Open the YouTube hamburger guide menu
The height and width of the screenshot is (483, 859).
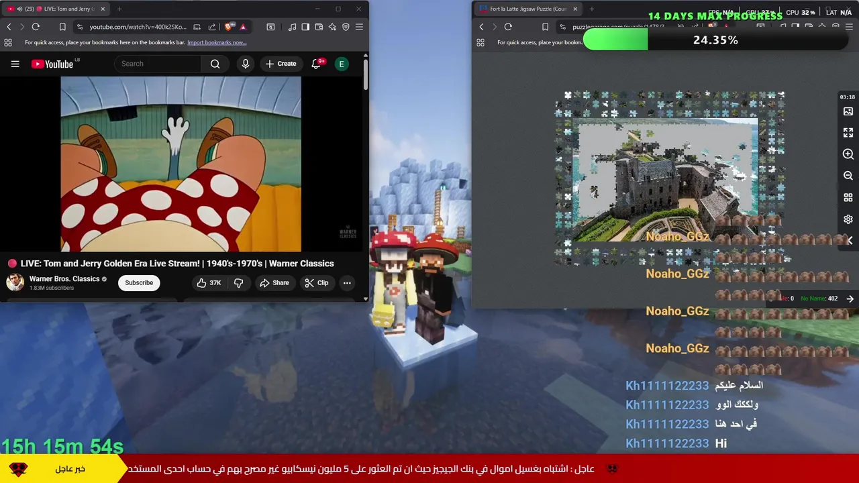[15, 64]
